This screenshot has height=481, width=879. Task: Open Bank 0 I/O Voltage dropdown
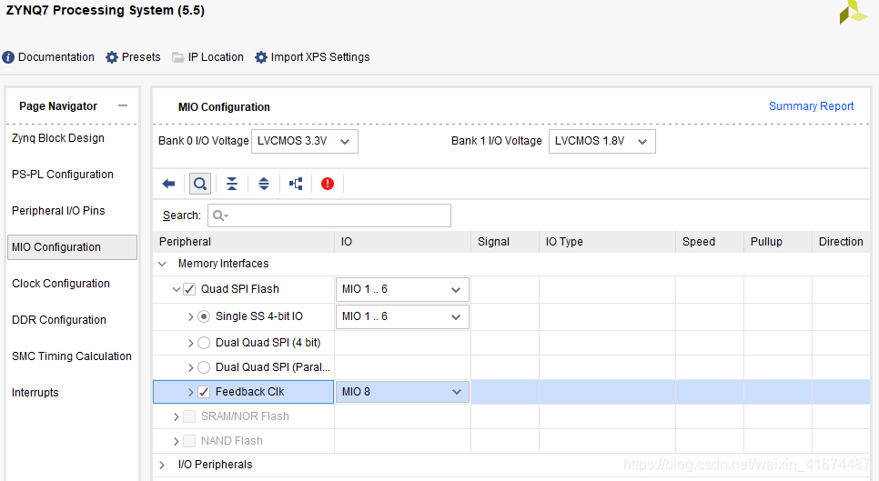[x=305, y=141]
